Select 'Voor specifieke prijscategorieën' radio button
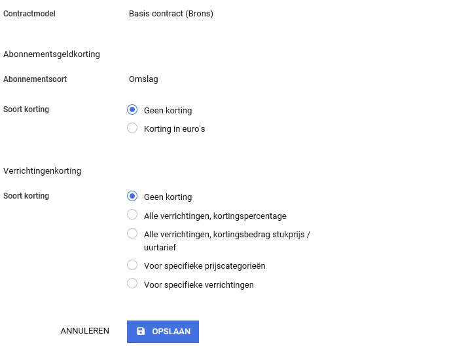Viewport: 449px width, 350px height. [132, 265]
